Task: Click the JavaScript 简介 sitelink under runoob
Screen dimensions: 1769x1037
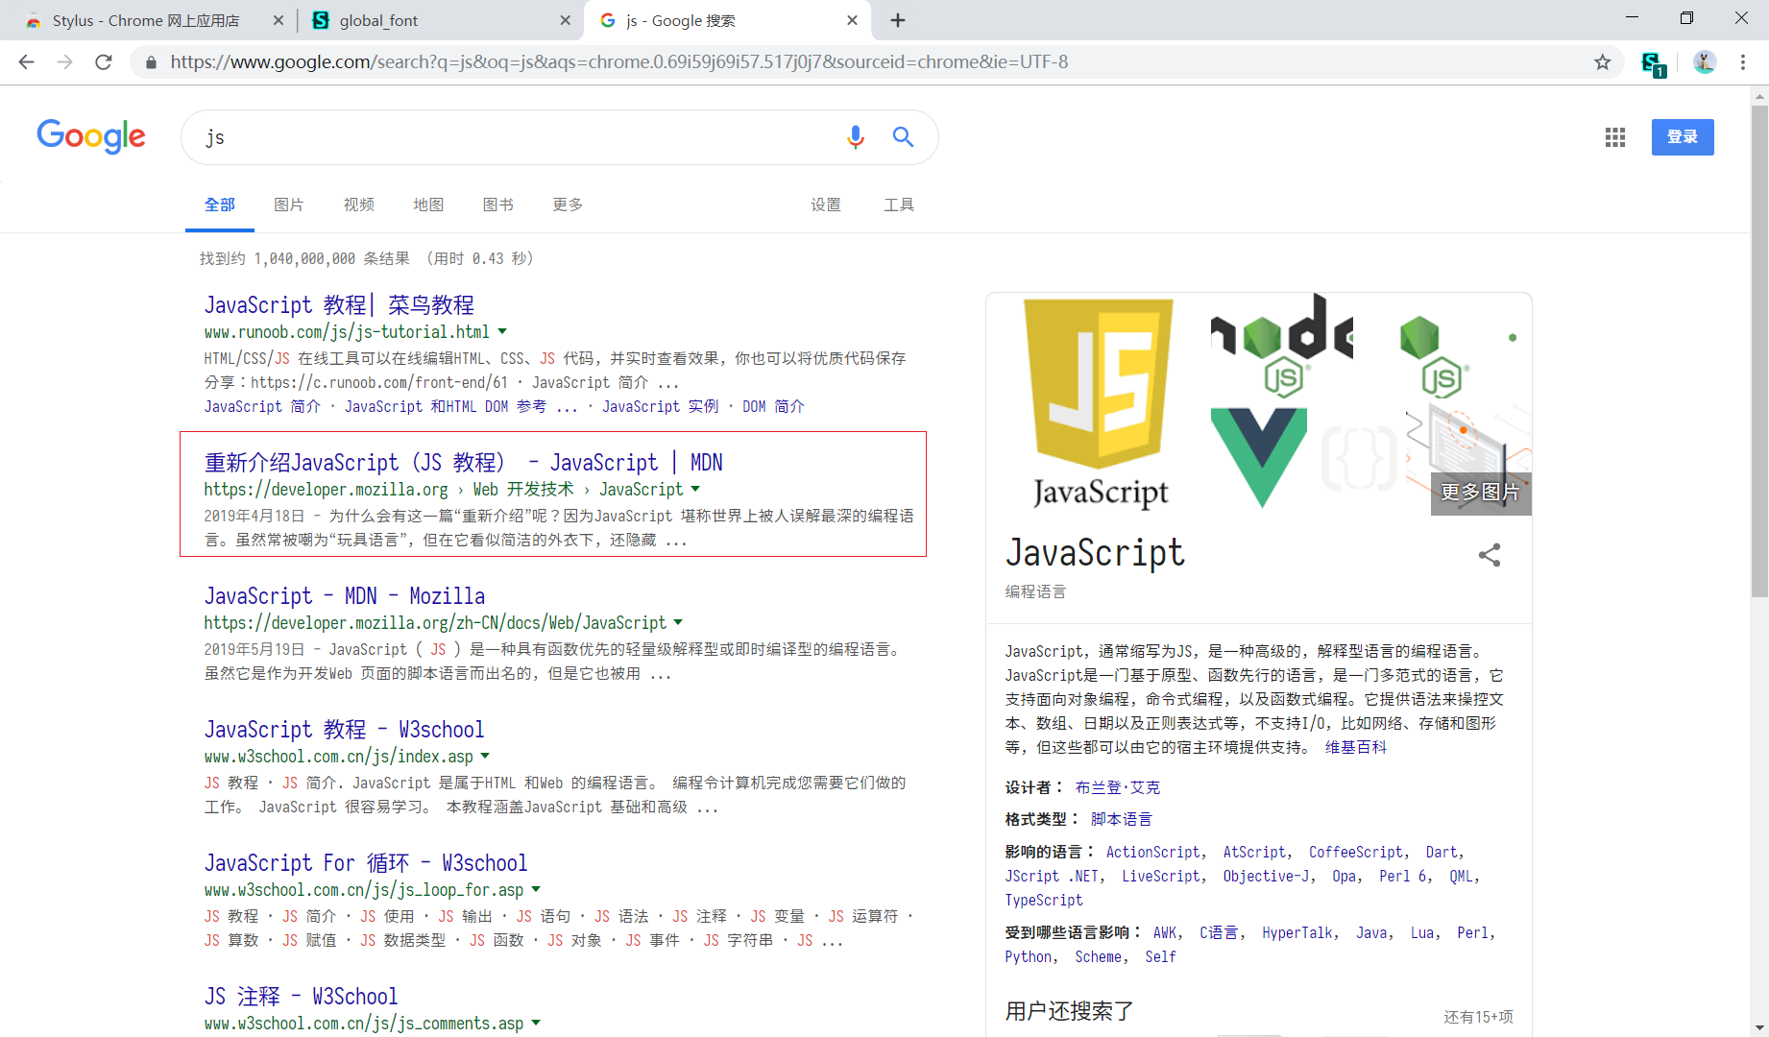Action: [x=262, y=406]
